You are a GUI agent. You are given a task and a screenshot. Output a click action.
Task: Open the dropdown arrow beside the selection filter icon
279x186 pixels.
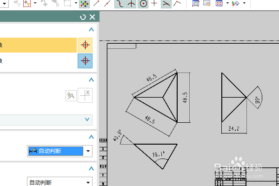(x=35, y=3)
